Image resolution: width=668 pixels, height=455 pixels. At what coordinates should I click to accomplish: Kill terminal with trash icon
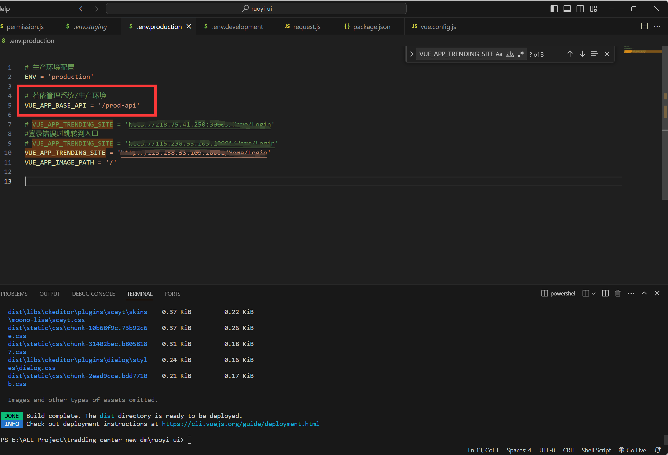point(618,293)
